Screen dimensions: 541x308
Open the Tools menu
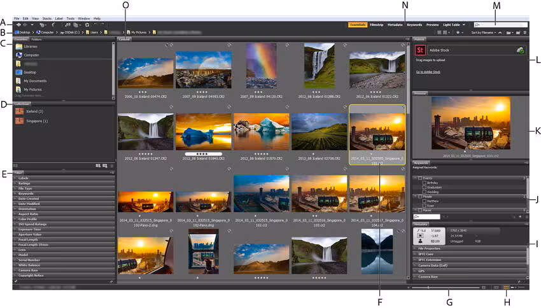coord(71,18)
